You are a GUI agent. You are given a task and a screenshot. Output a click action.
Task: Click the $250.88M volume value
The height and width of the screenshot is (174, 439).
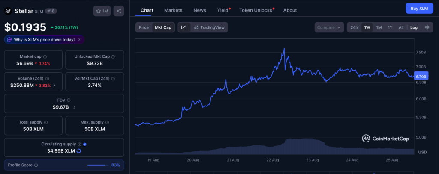[x=22, y=85]
